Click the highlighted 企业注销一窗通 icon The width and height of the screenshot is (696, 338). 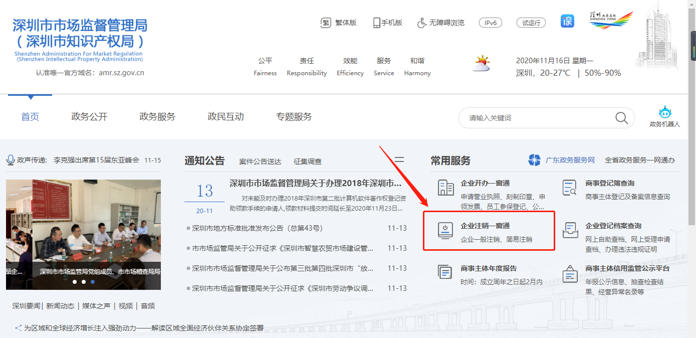[x=445, y=229]
